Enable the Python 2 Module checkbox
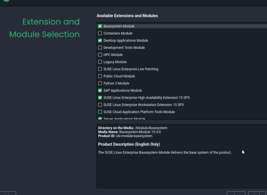Image resolution: width=267 pixels, height=195 pixels. click(100, 83)
